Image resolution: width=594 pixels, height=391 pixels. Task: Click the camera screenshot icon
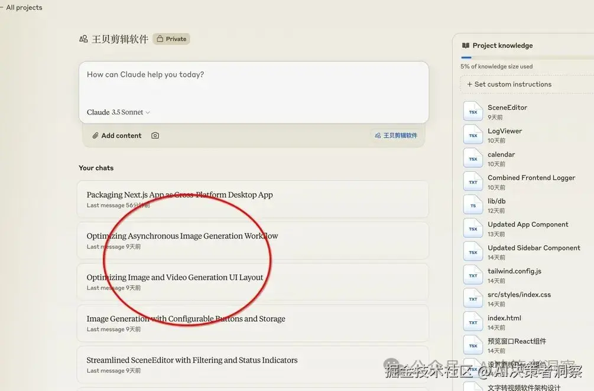click(x=155, y=135)
